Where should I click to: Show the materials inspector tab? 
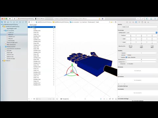pos(142,22)
